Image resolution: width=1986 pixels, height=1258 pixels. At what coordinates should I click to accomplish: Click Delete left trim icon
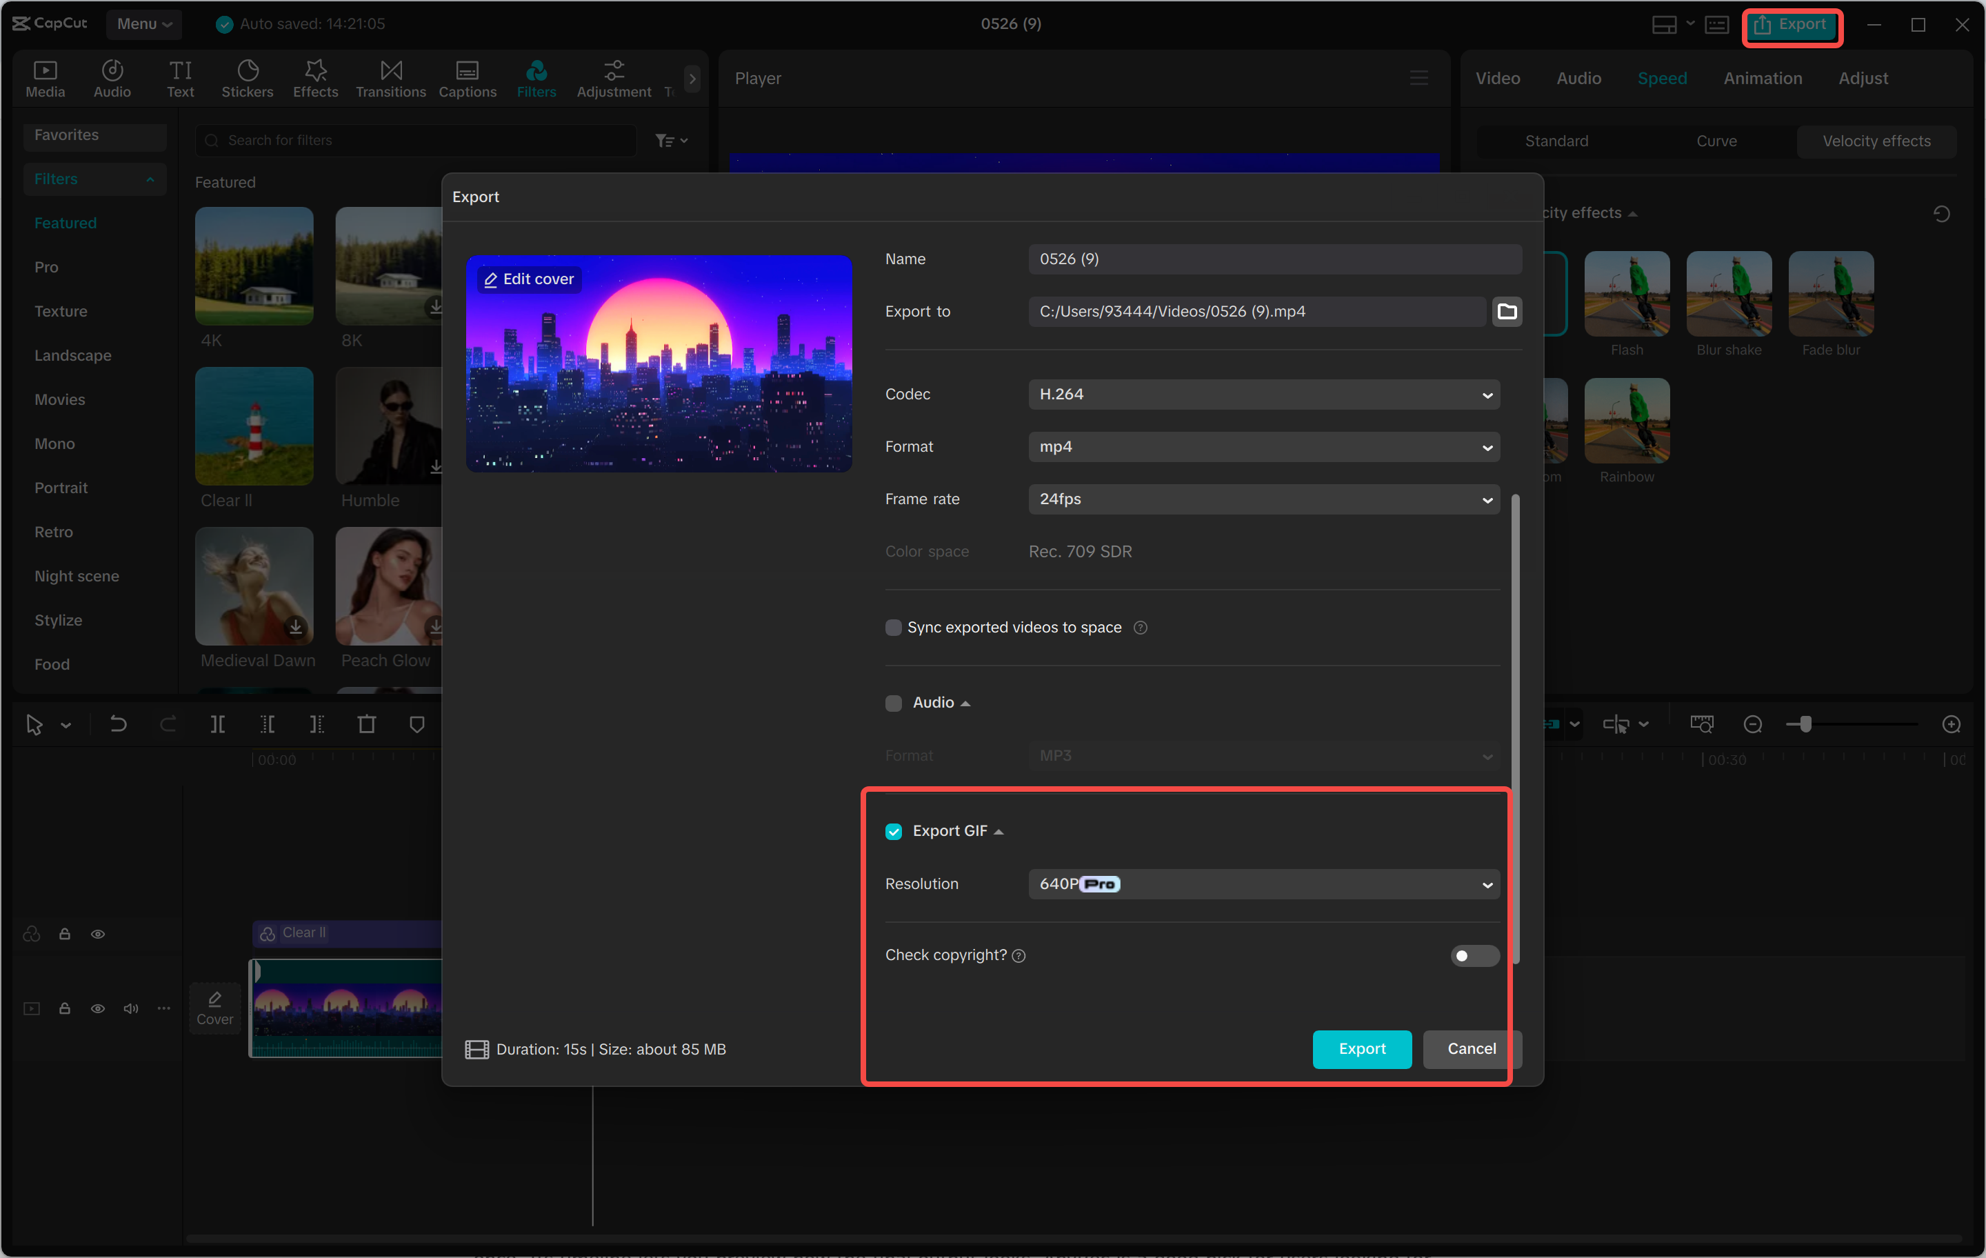tap(268, 724)
